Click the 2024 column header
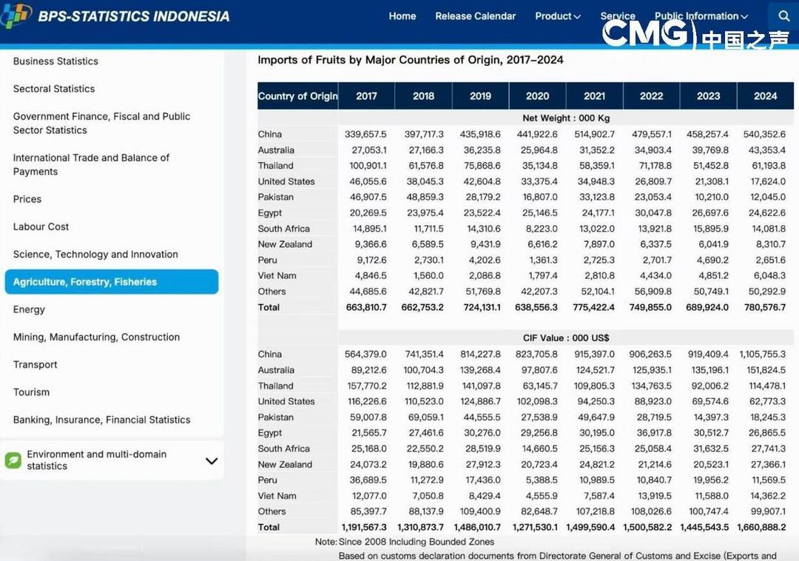The height and width of the screenshot is (561, 799). [x=765, y=96]
